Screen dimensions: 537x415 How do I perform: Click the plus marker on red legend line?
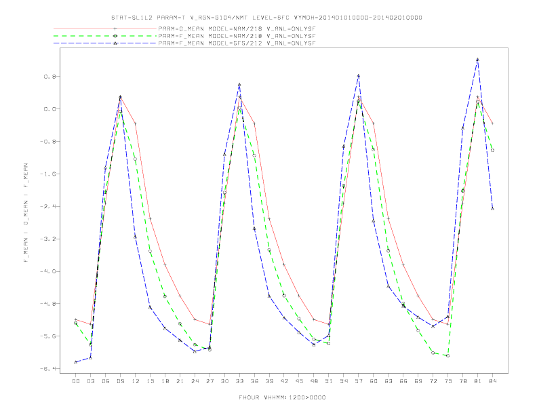coord(115,28)
